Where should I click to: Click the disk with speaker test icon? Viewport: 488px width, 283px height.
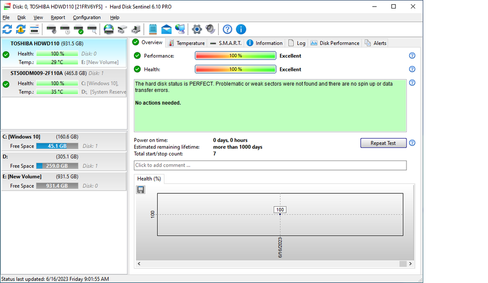pyautogui.click(x=51, y=30)
